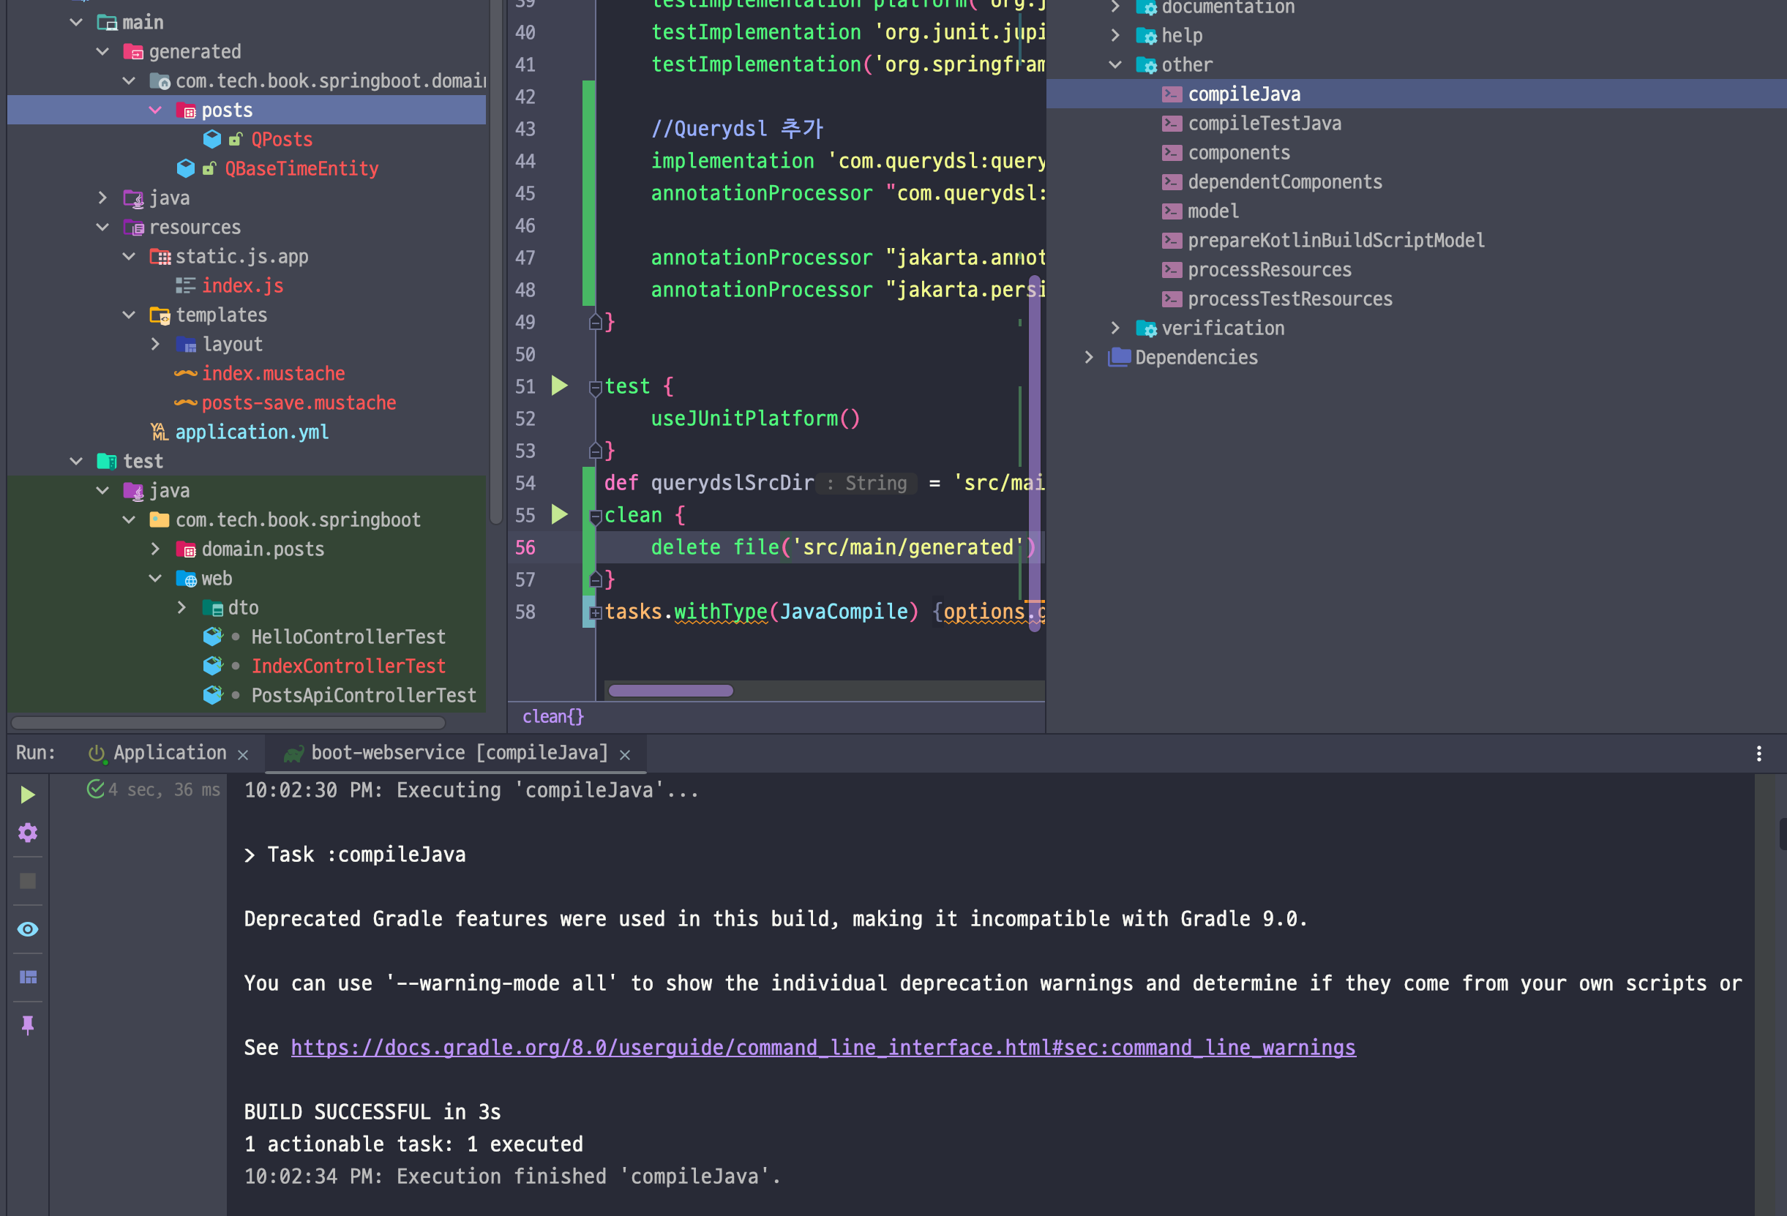
Task: Expand the Dependencies node in Gradle panel
Action: tap(1089, 358)
